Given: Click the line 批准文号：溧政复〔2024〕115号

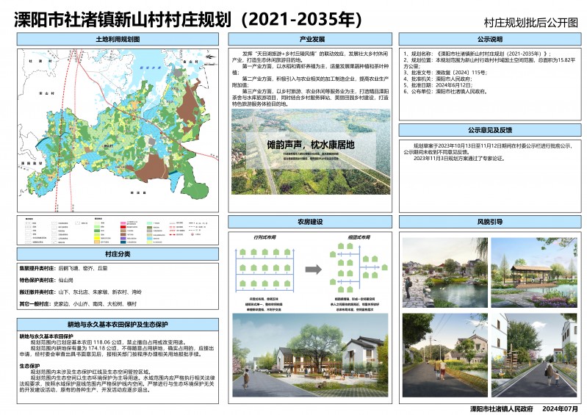Looking at the screenshot, I should (x=445, y=73).
